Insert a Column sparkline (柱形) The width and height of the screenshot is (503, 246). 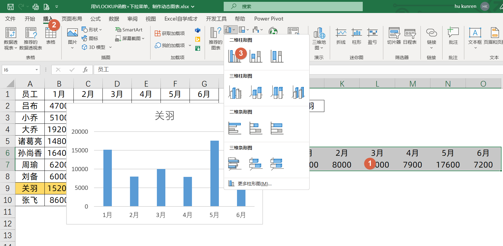click(x=357, y=36)
